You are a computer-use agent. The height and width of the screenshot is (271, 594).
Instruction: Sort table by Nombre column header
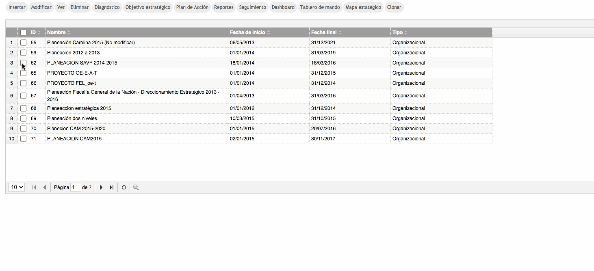(56, 32)
